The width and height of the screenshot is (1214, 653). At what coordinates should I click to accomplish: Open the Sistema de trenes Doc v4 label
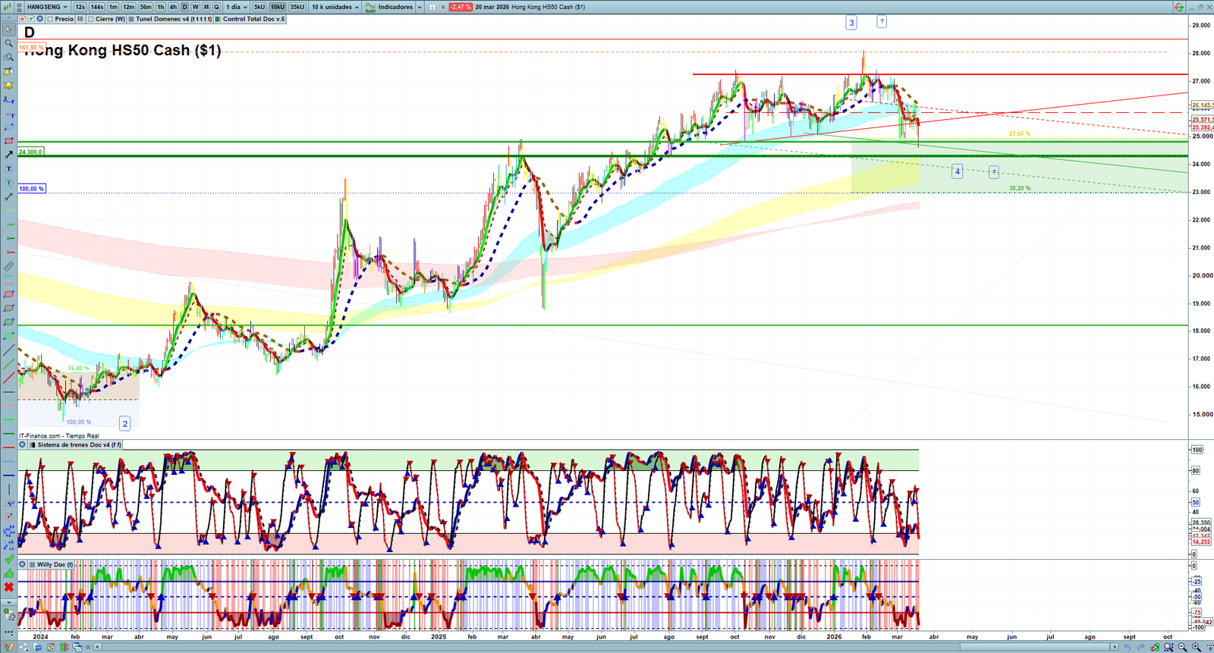tap(79, 445)
